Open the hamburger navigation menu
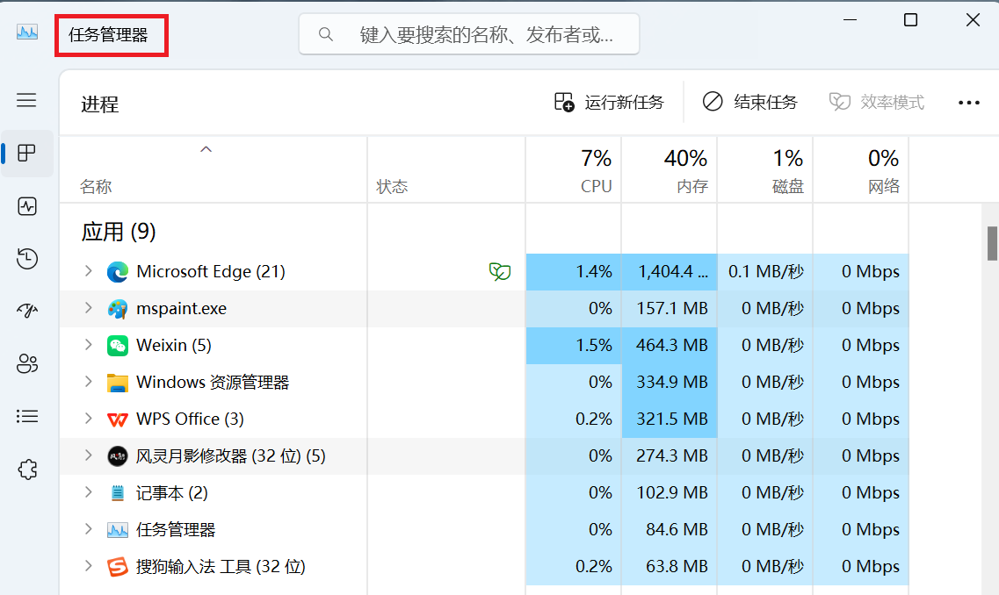The width and height of the screenshot is (999, 595). point(26,100)
